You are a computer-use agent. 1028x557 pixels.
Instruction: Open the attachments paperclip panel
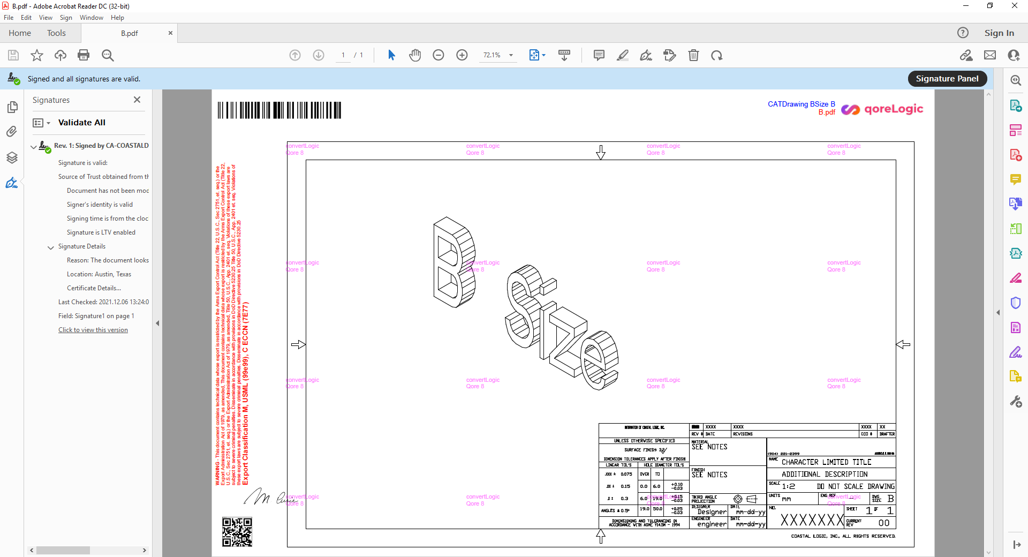[12, 132]
